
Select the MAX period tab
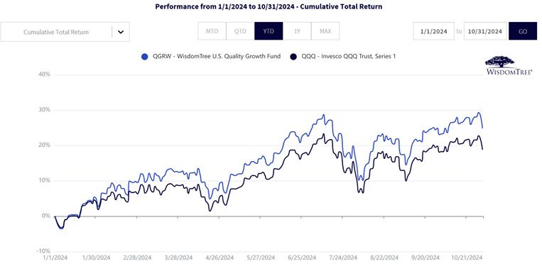325,31
